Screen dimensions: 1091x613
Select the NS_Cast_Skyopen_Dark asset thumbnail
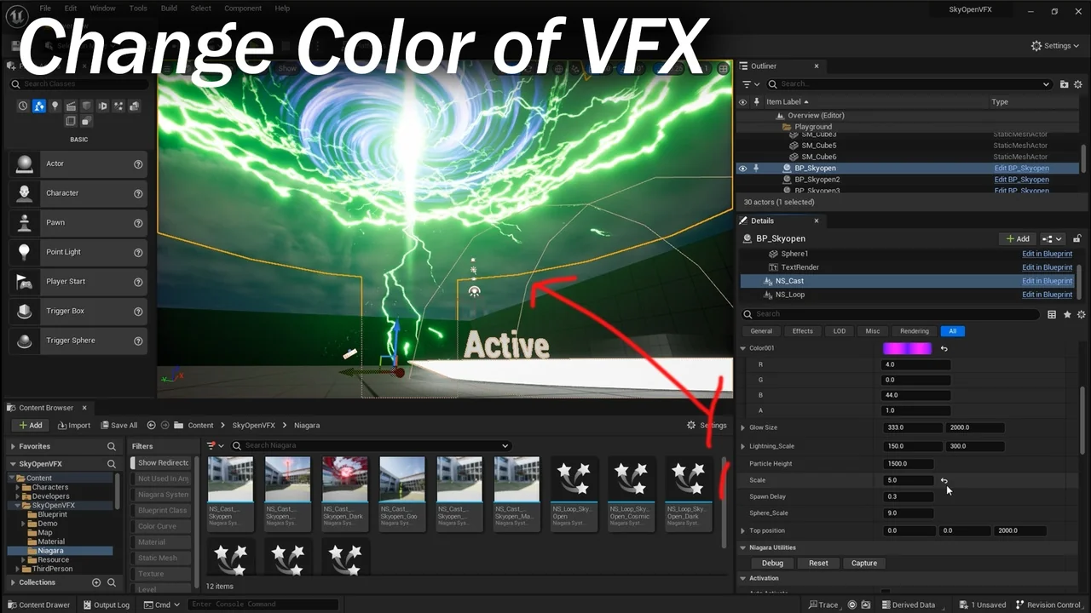[344, 480]
